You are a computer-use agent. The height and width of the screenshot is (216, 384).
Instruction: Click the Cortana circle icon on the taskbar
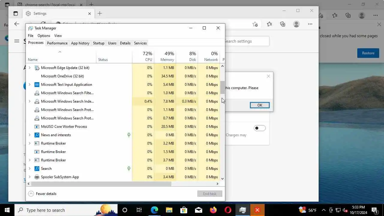tap(125, 210)
